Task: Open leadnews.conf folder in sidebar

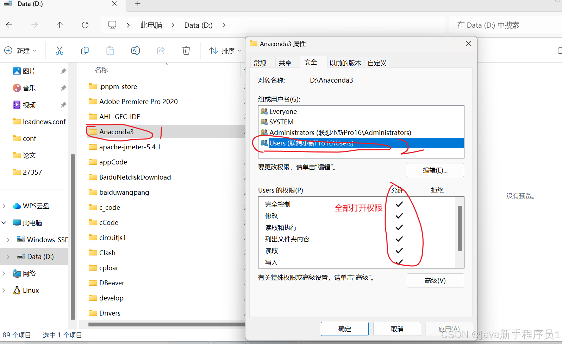Action: pyautogui.click(x=39, y=122)
